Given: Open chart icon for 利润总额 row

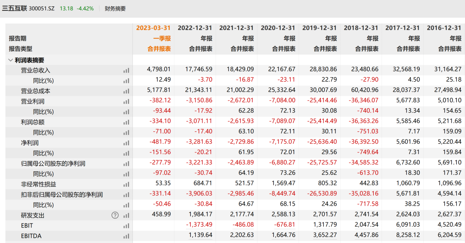Looking at the screenshot, I should [x=126, y=122].
